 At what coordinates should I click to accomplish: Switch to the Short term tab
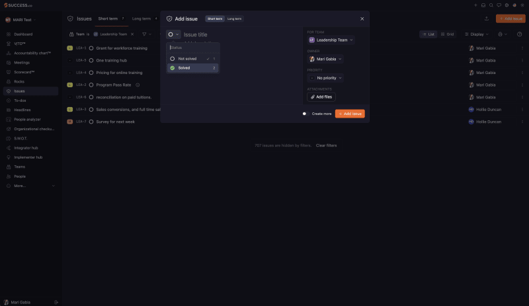pos(111,19)
